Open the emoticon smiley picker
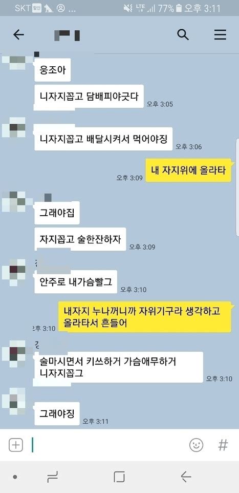Image resolution: width=239 pixels, height=493 pixels. pyautogui.click(x=197, y=445)
